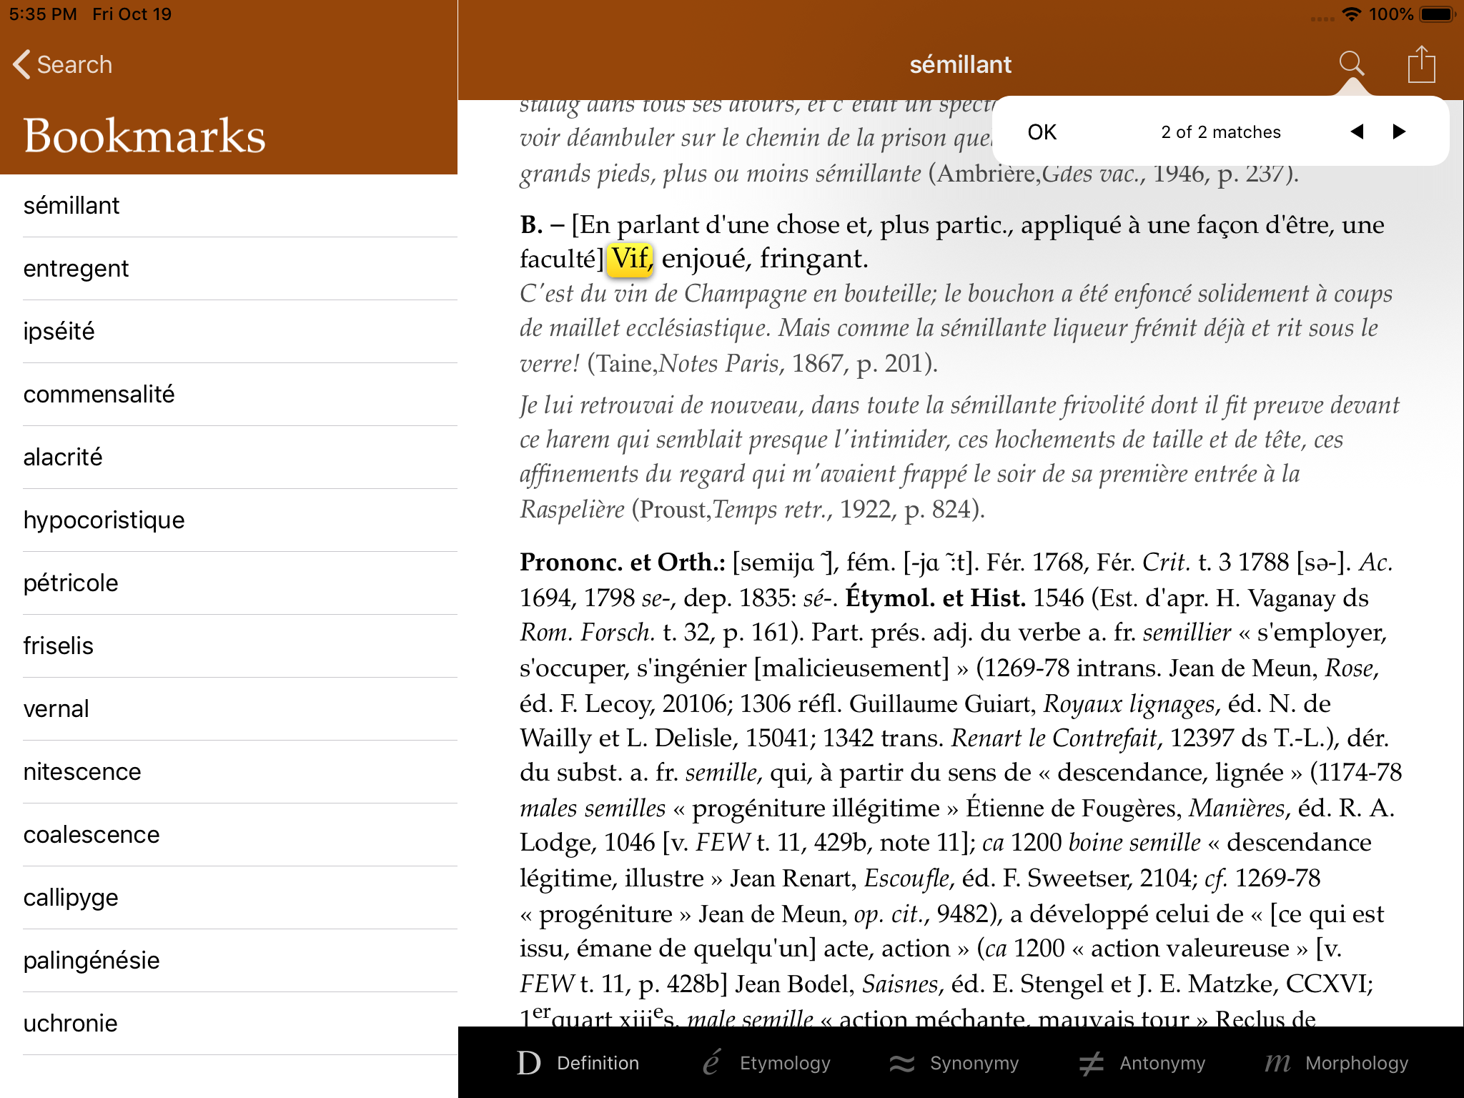Tap the Synonymy approx-equal icon

[901, 1063]
